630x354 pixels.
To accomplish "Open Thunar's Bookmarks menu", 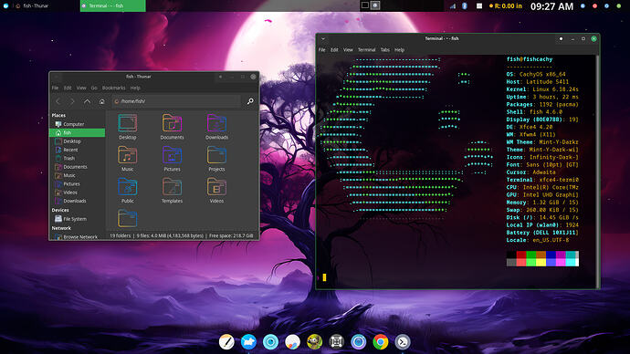I will 114,88.
